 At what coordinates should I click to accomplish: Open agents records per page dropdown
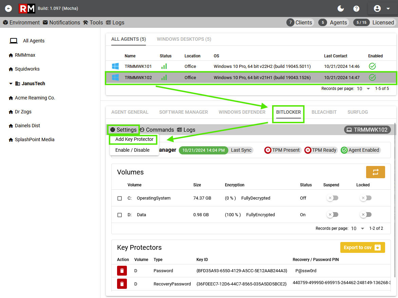pos(363,89)
